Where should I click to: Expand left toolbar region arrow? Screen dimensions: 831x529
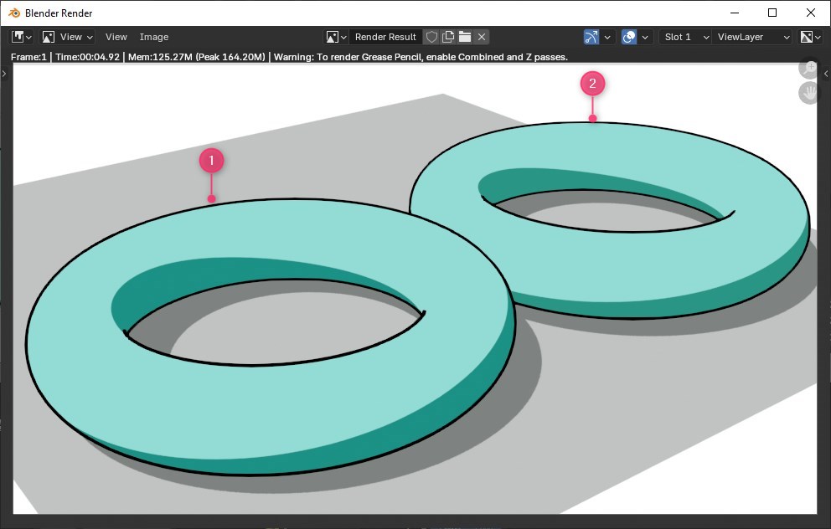click(4, 74)
